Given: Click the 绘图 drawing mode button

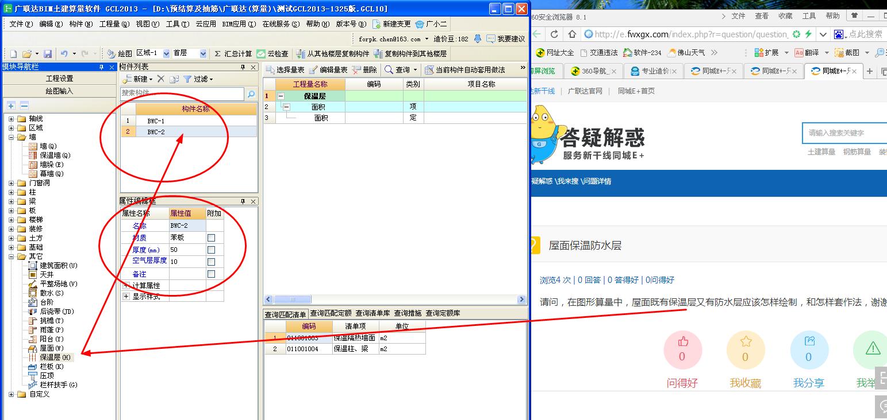Looking at the screenshot, I should coord(120,54).
